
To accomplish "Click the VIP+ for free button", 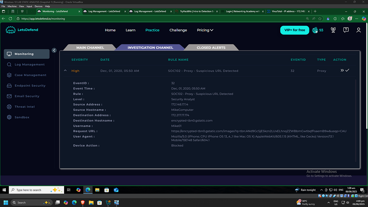I will click(295, 30).
